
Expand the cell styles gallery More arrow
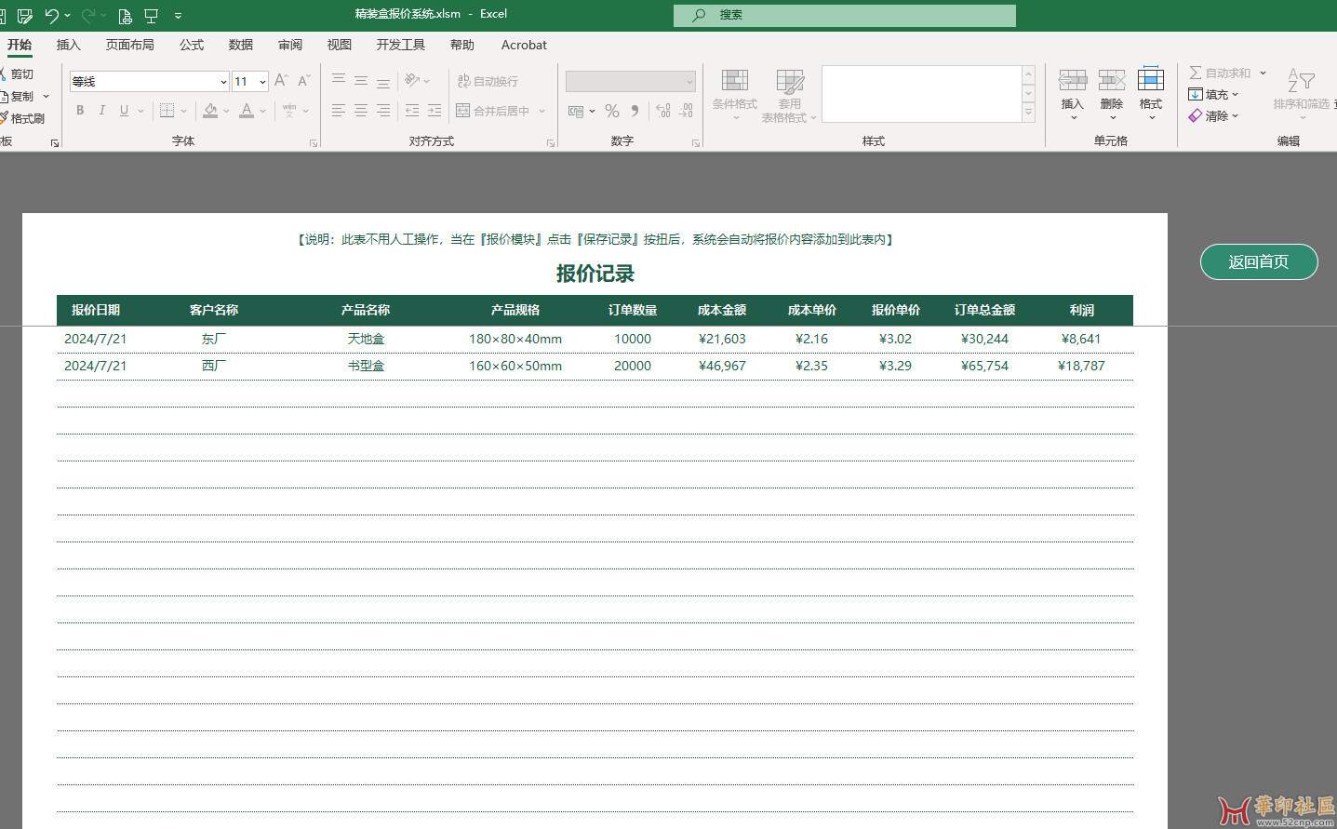(x=1028, y=113)
